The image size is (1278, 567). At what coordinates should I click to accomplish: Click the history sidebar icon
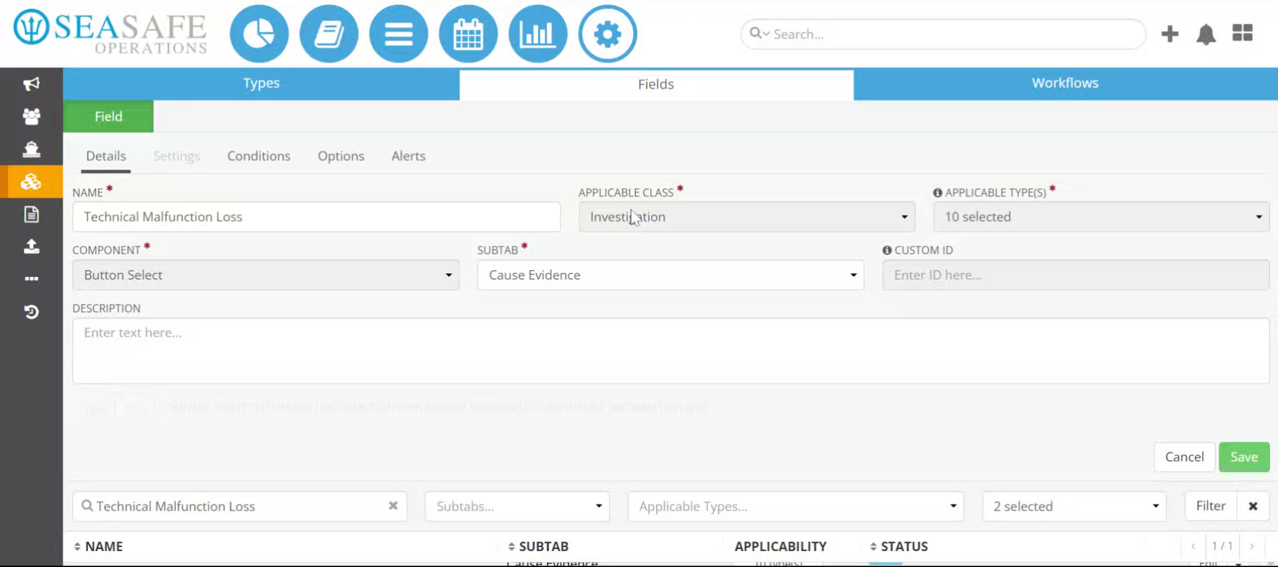(x=31, y=311)
